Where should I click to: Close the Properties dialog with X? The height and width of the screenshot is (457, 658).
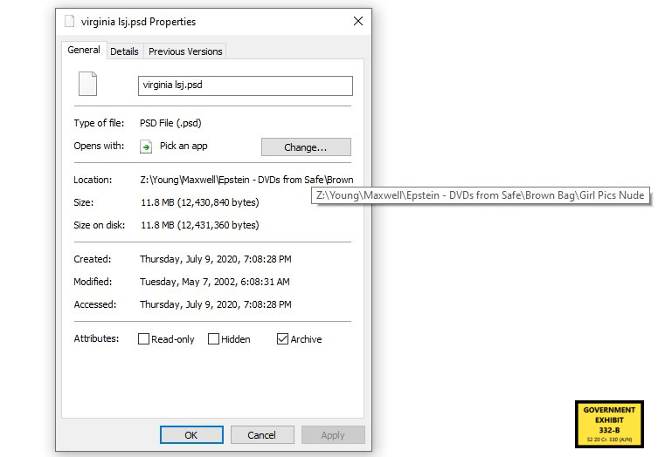click(x=357, y=21)
